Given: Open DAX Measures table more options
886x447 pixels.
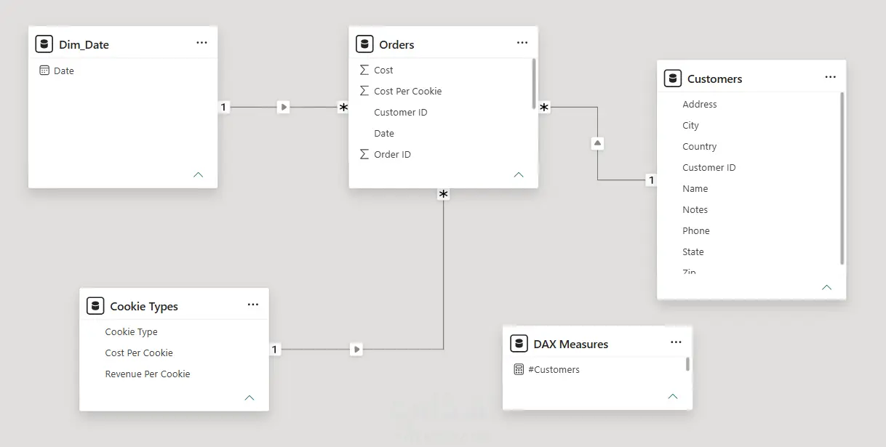Looking at the screenshot, I should coord(676,342).
